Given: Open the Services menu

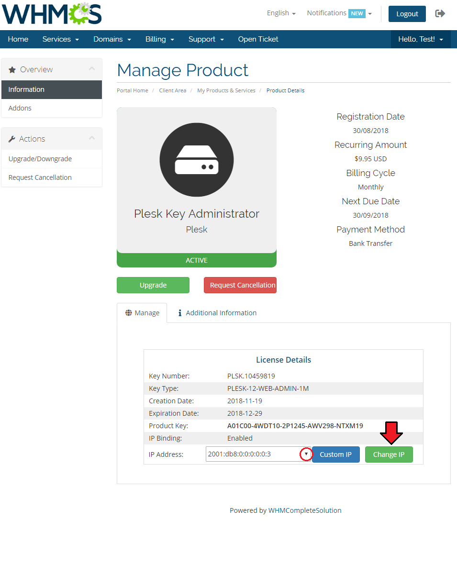Looking at the screenshot, I should pos(61,39).
